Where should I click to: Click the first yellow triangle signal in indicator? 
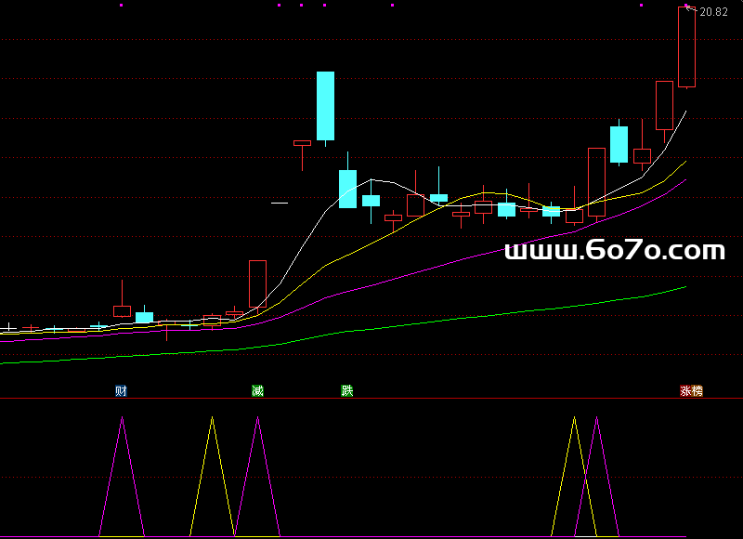(213, 474)
